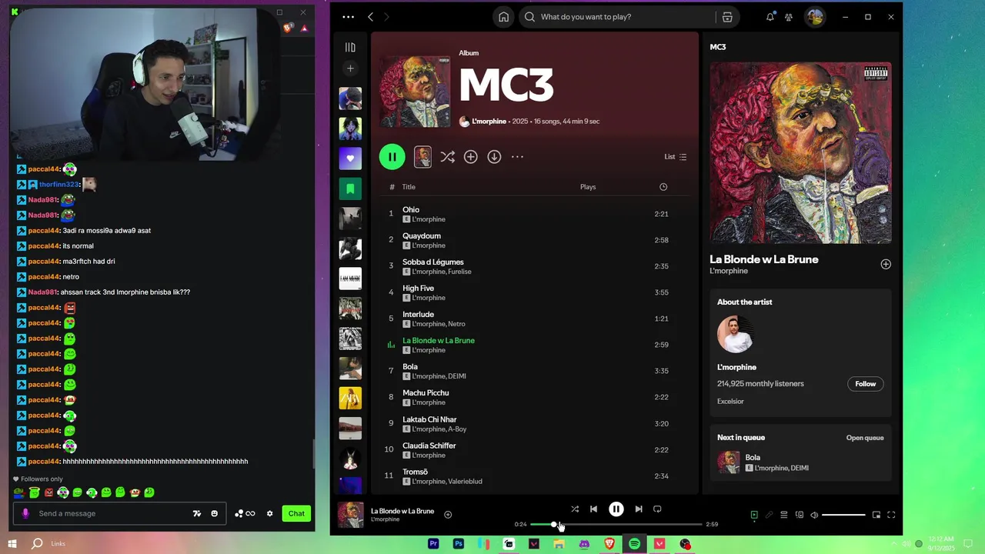
Task: Save MC3 album to library plus icon
Action: coord(471,157)
